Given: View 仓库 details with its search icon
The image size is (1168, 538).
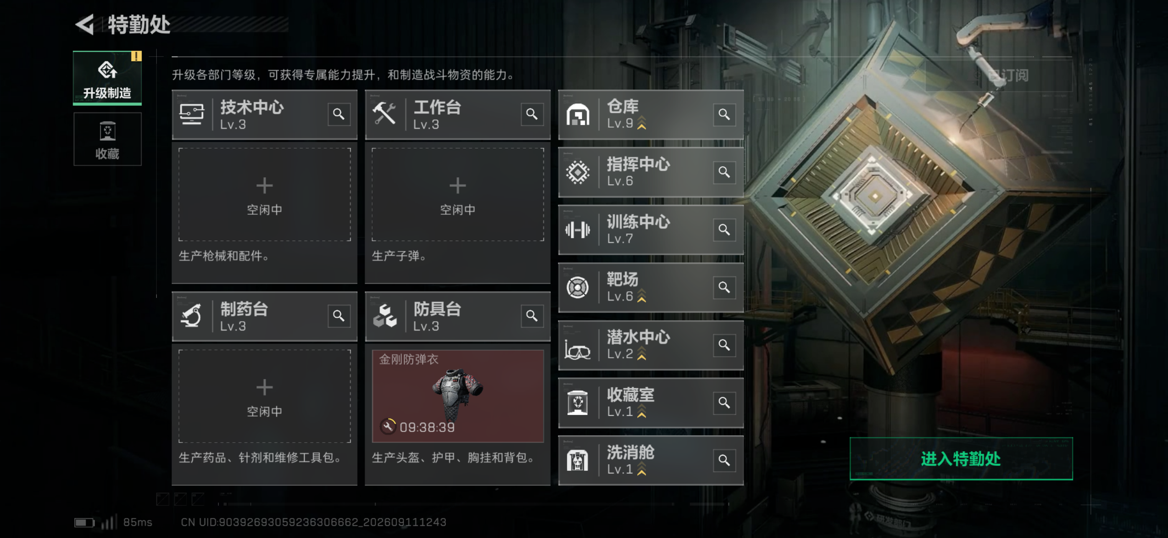Looking at the screenshot, I should tap(724, 115).
